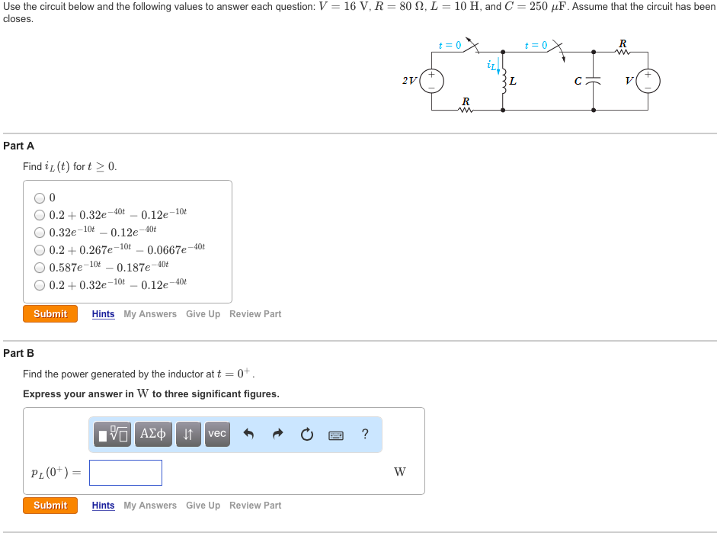
Task: Select option 0.587e^-10t − 0.187e^-40t
Action: (x=40, y=268)
